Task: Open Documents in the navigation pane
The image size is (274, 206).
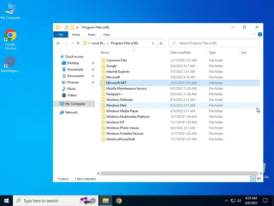Action: click(75, 76)
